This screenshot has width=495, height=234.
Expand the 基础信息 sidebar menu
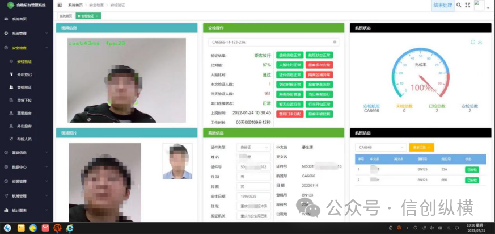click(27, 152)
